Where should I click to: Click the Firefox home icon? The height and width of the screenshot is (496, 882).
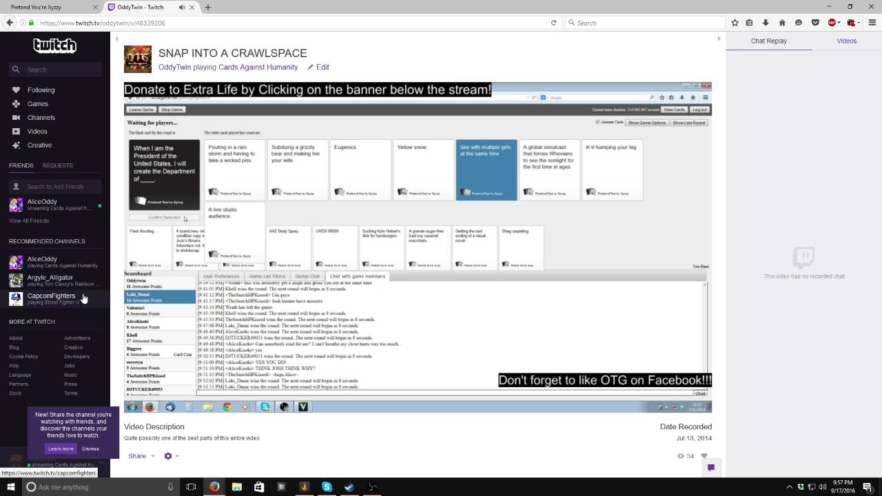[782, 23]
